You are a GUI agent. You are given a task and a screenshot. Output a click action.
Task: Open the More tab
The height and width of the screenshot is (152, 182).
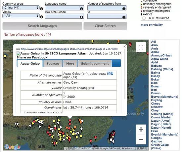click(70, 64)
